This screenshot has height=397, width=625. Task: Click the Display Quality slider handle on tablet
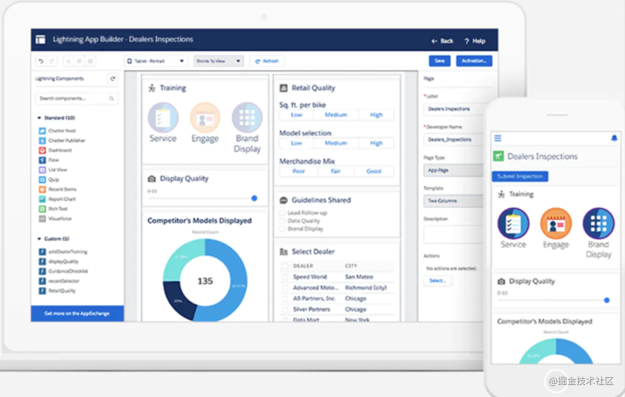point(254,198)
